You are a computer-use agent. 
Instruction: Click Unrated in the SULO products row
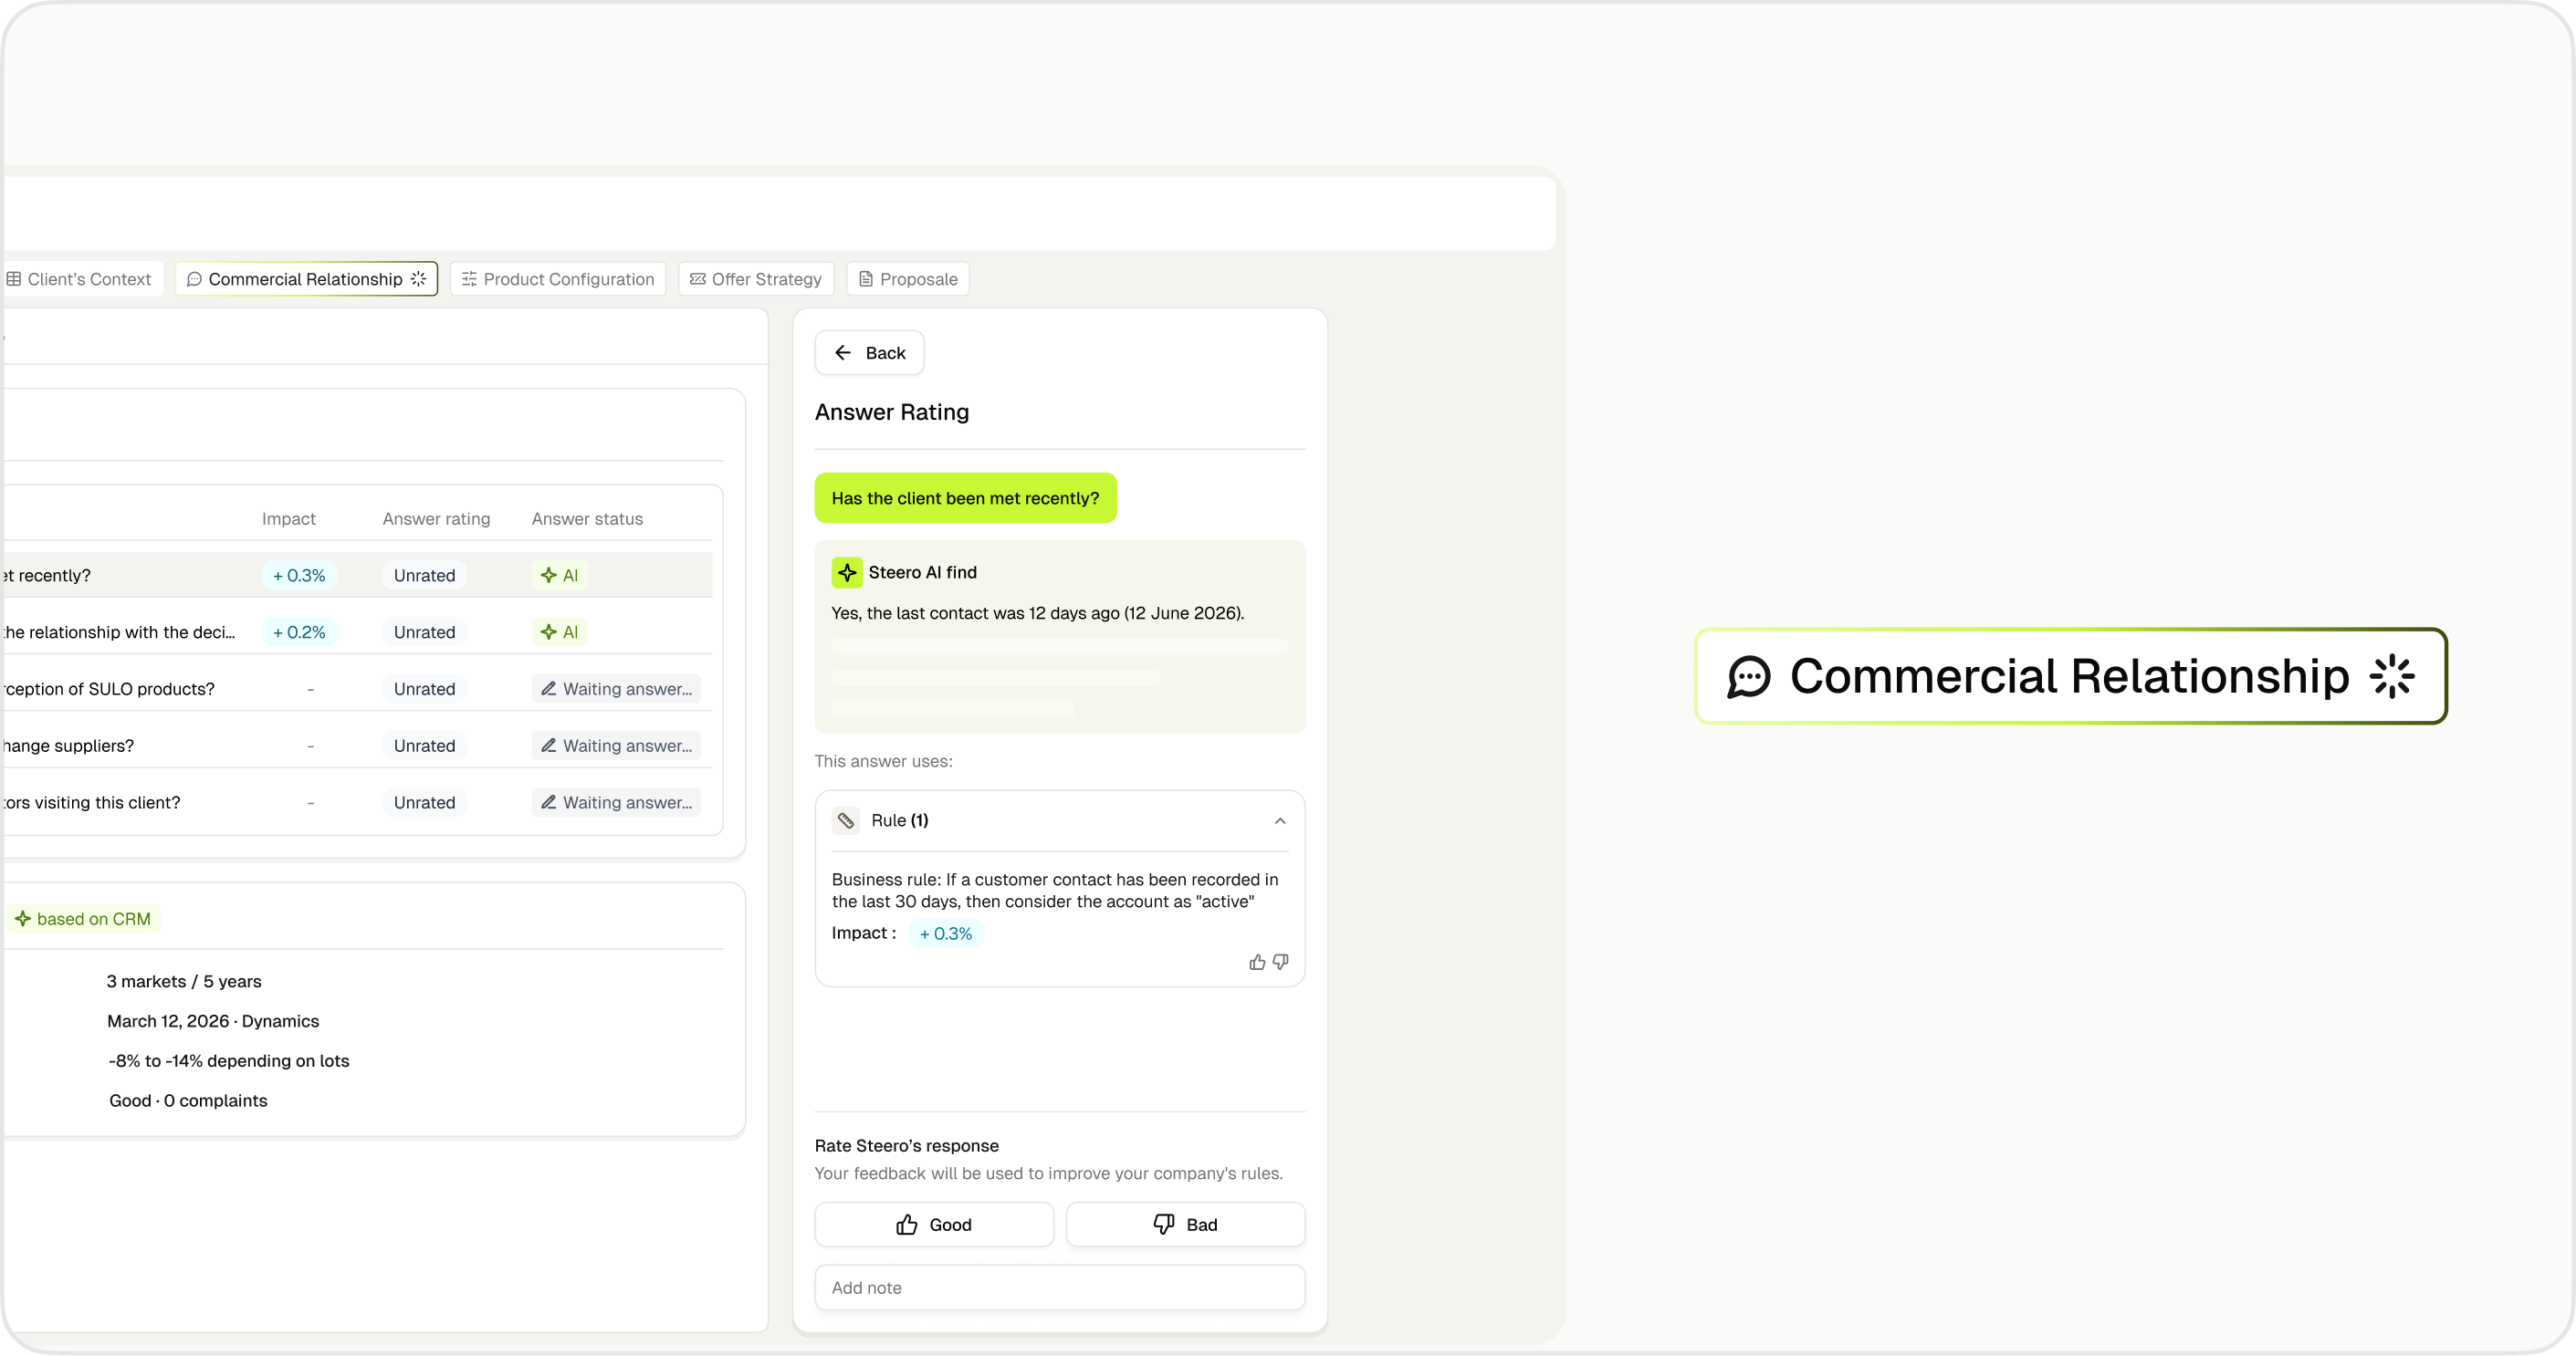click(424, 689)
